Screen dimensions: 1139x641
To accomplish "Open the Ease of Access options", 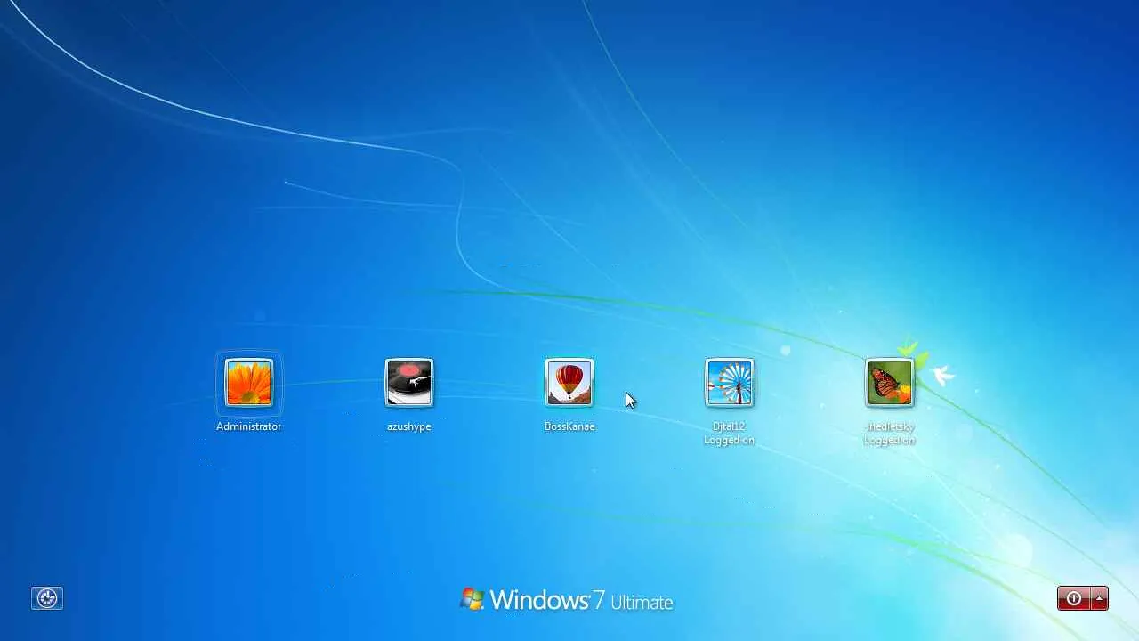I will (x=47, y=598).
